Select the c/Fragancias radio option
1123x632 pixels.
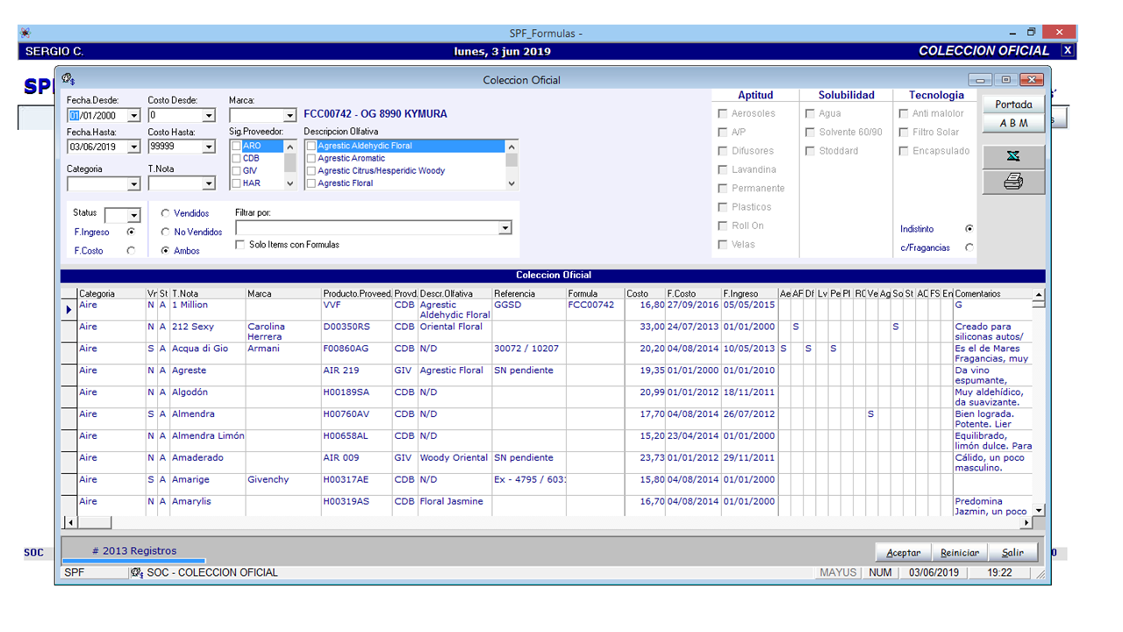point(968,248)
